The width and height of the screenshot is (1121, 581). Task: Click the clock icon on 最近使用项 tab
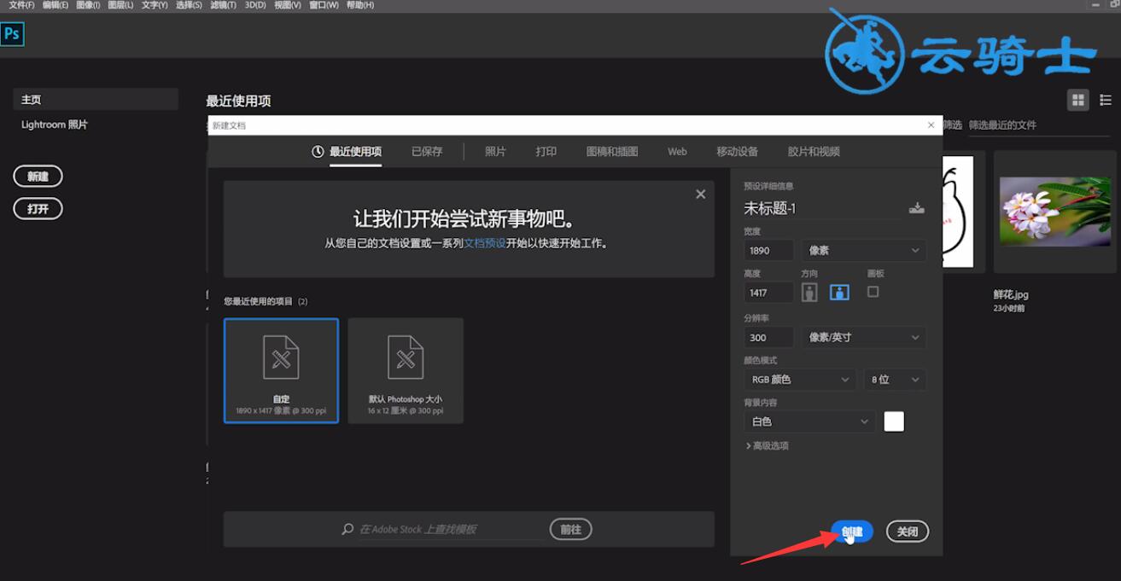tap(318, 152)
